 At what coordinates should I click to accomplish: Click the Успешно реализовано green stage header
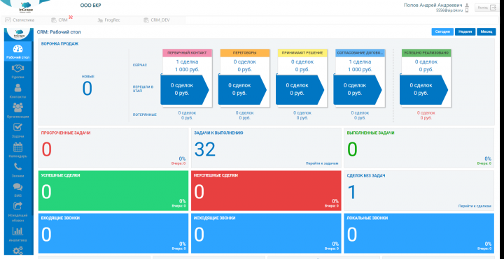coord(426,53)
